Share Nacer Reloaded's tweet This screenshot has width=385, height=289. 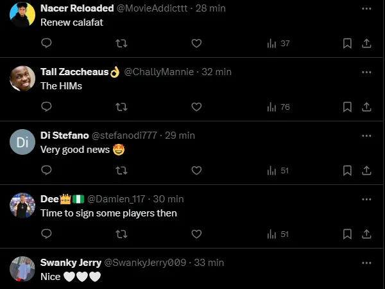pos(366,43)
